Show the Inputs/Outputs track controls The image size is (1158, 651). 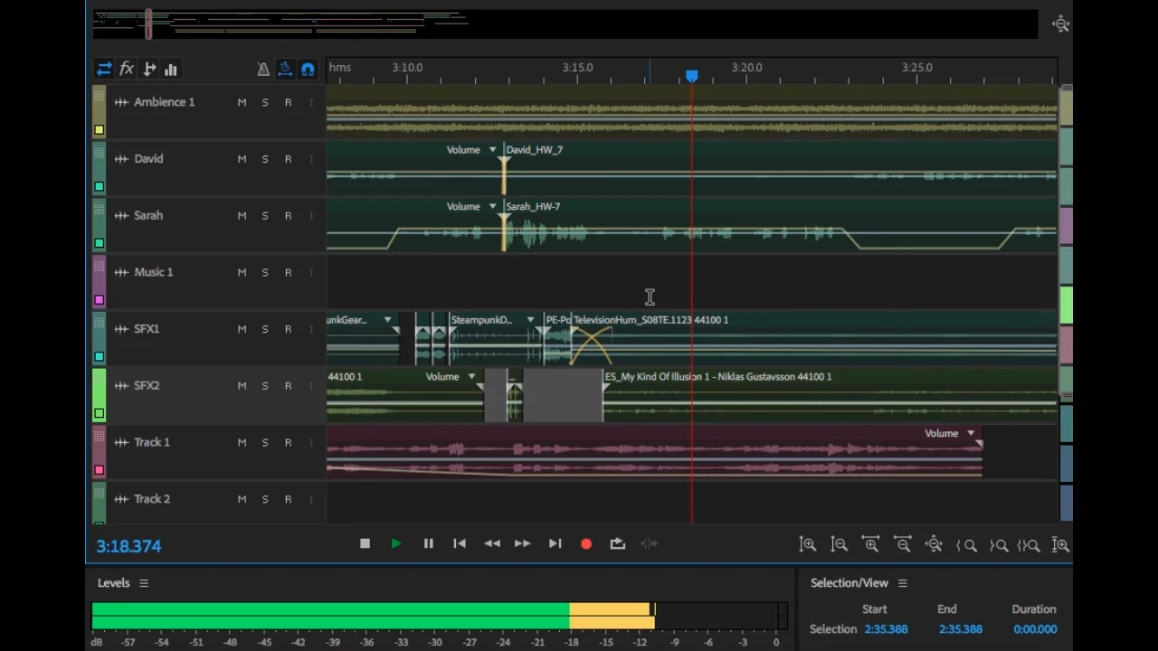pos(104,70)
